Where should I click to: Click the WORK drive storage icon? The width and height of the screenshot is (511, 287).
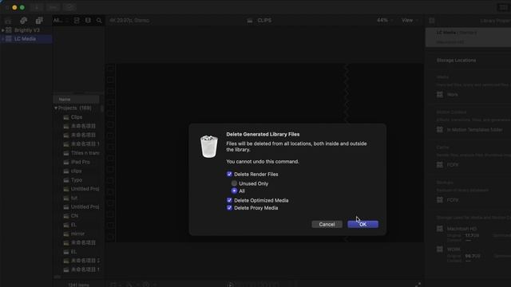[x=440, y=249]
